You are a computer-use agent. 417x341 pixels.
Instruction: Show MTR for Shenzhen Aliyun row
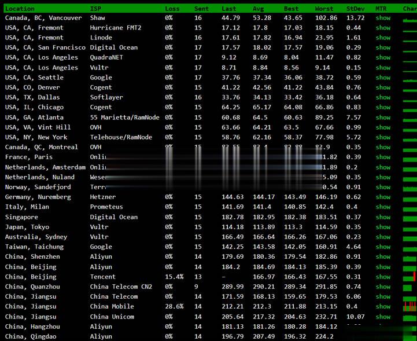(x=383, y=256)
